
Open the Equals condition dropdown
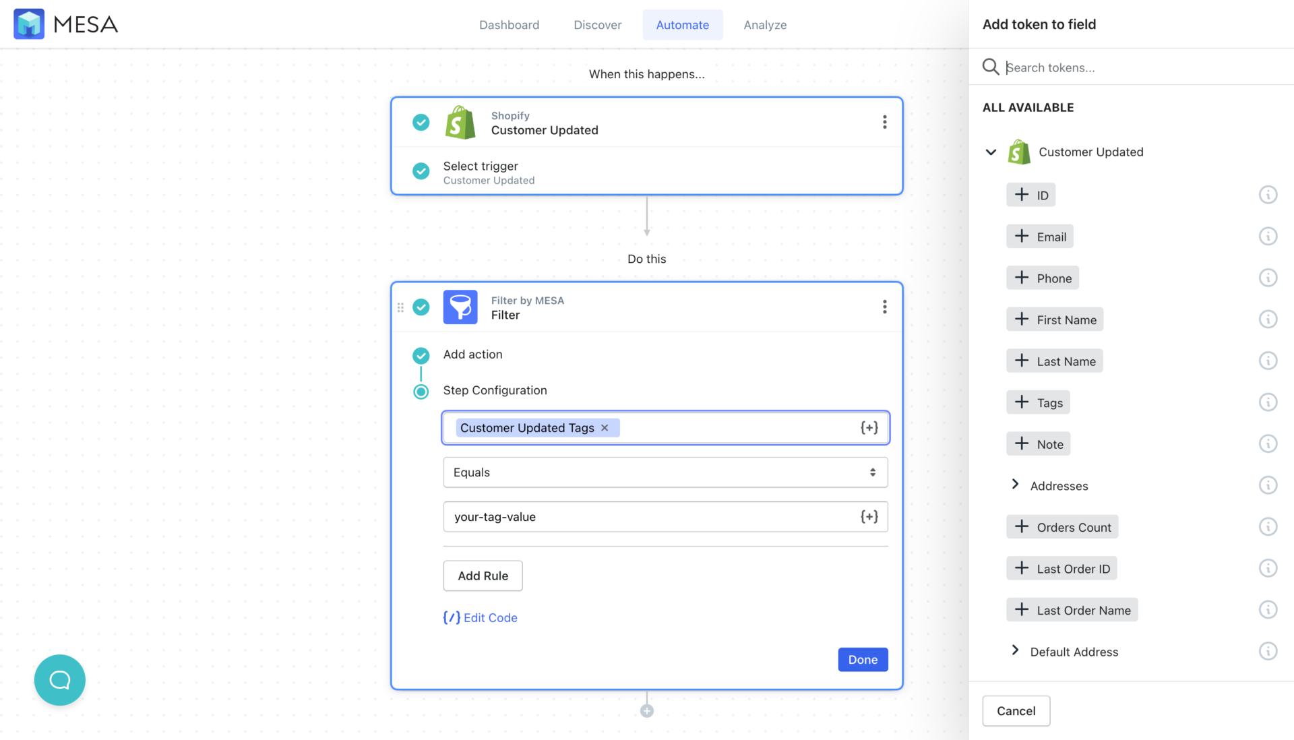(665, 472)
